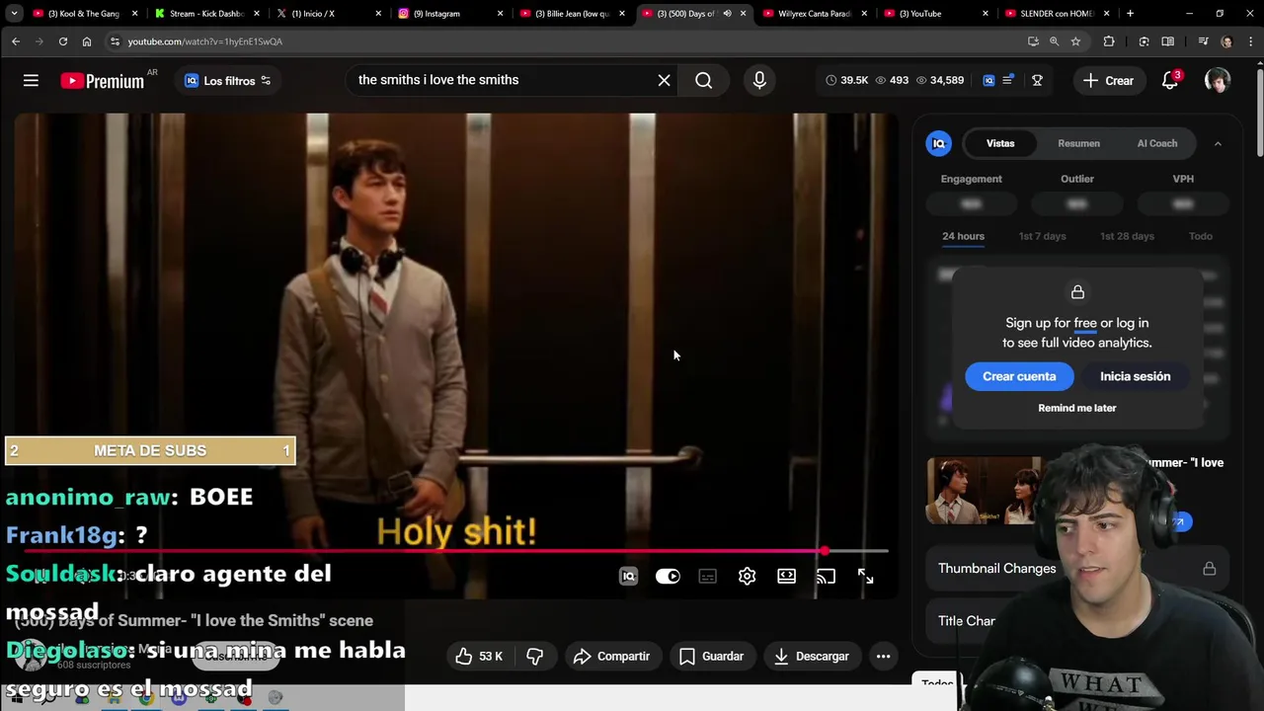Click vidIQ logo in side panel
This screenshot has height=711, width=1264.
[939, 143]
